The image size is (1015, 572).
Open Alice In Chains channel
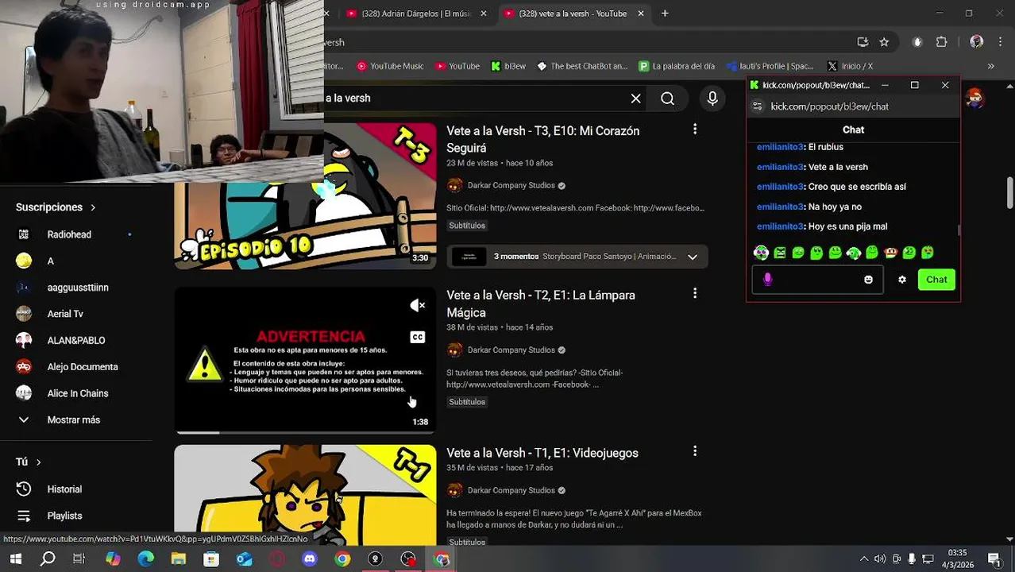[76, 393]
